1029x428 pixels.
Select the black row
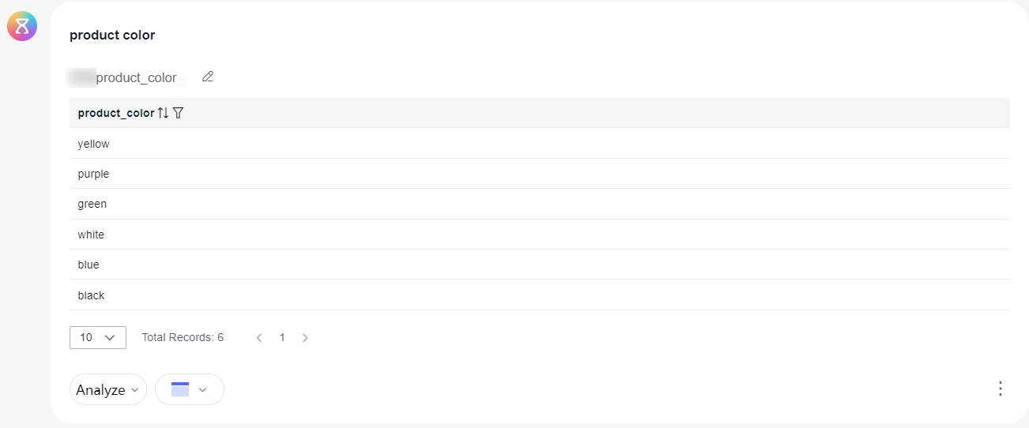click(540, 295)
